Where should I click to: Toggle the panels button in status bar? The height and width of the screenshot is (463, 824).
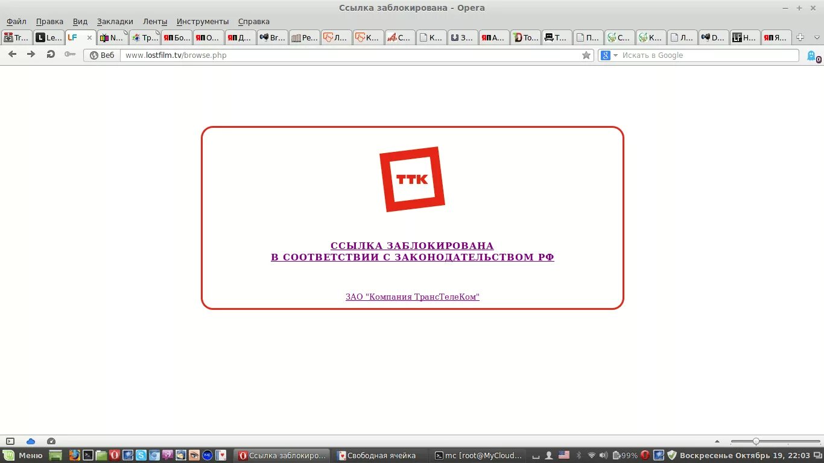[10, 441]
